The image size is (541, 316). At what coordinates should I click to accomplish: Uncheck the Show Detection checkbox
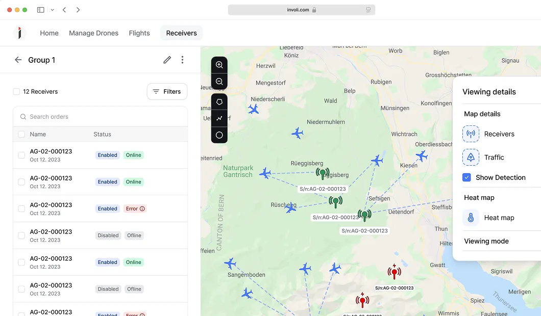466,177
